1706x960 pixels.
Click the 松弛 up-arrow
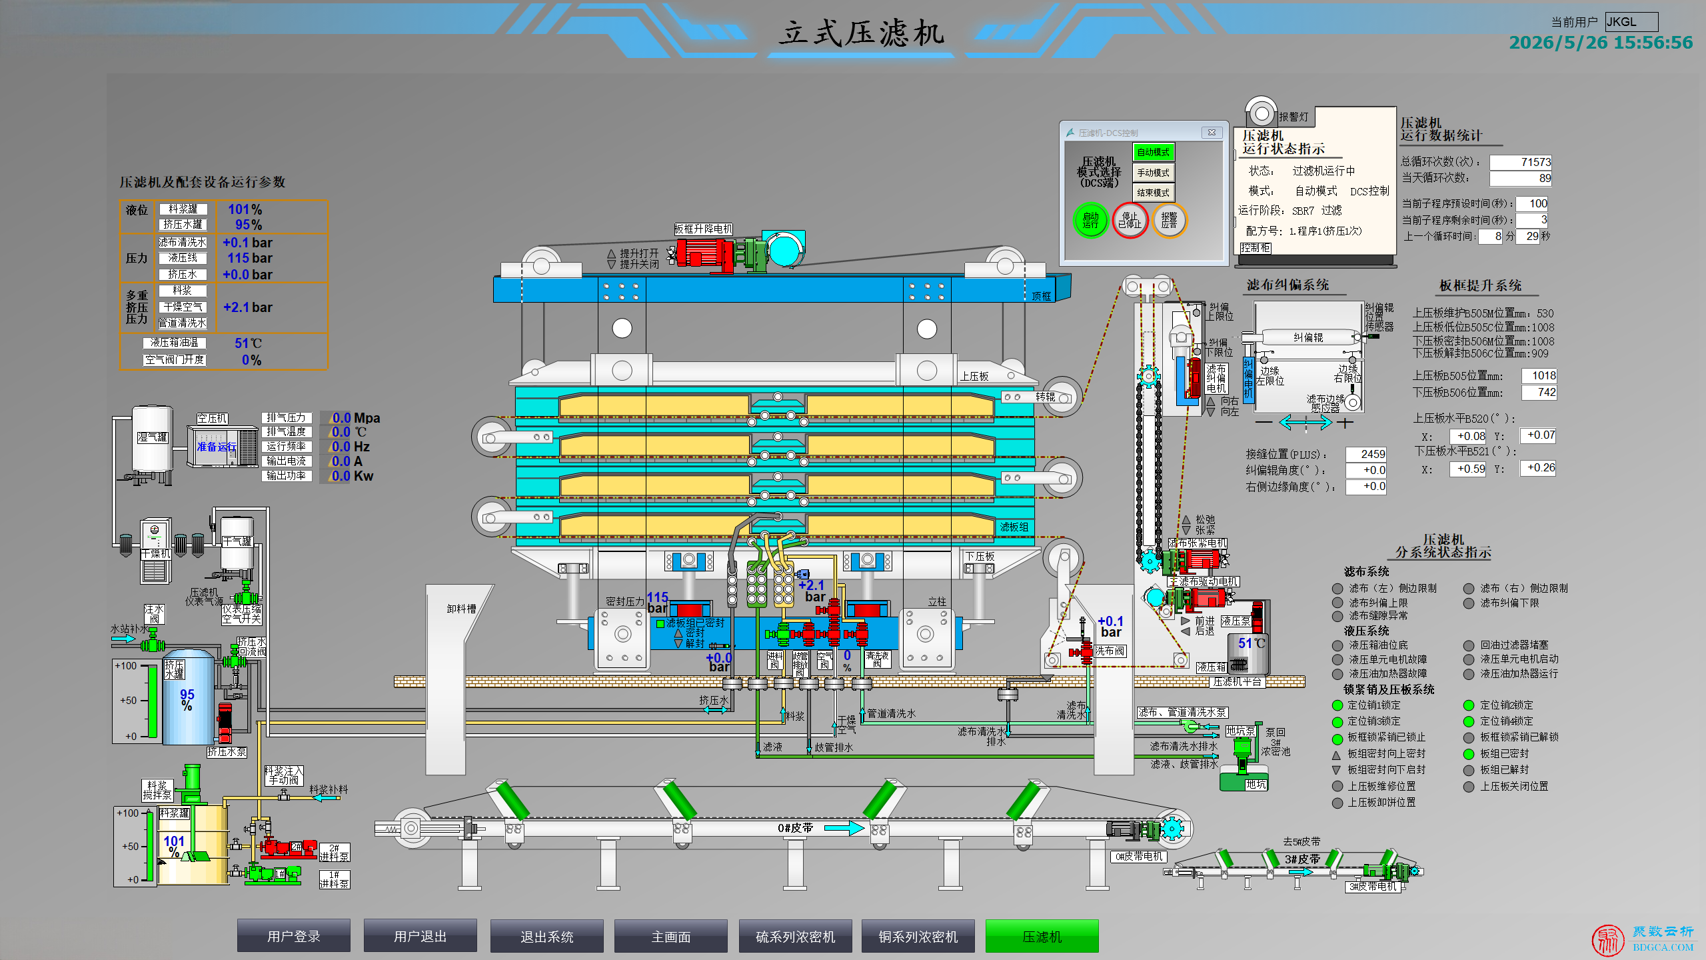[x=1186, y=519]
